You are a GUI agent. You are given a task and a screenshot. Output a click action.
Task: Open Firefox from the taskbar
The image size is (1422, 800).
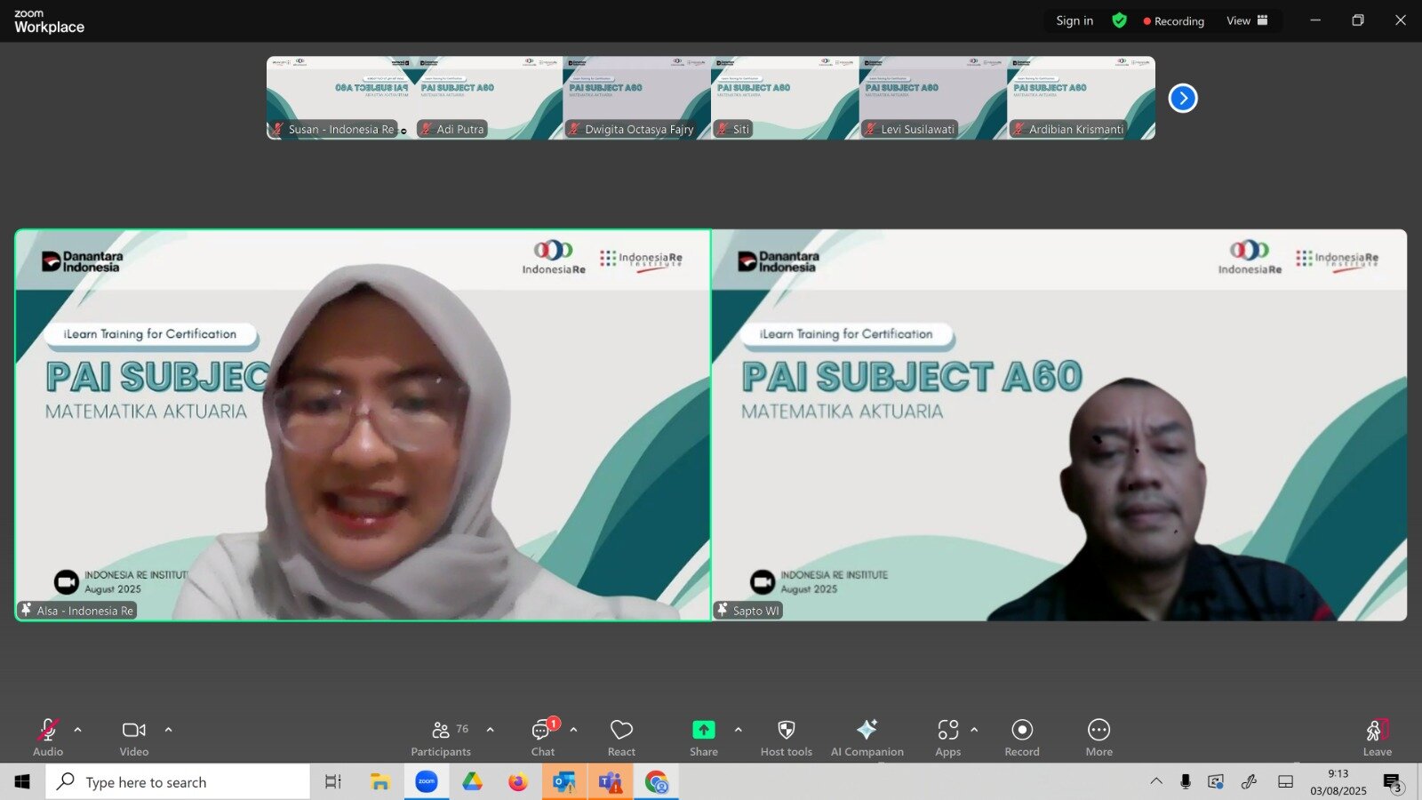coord(518,782)
